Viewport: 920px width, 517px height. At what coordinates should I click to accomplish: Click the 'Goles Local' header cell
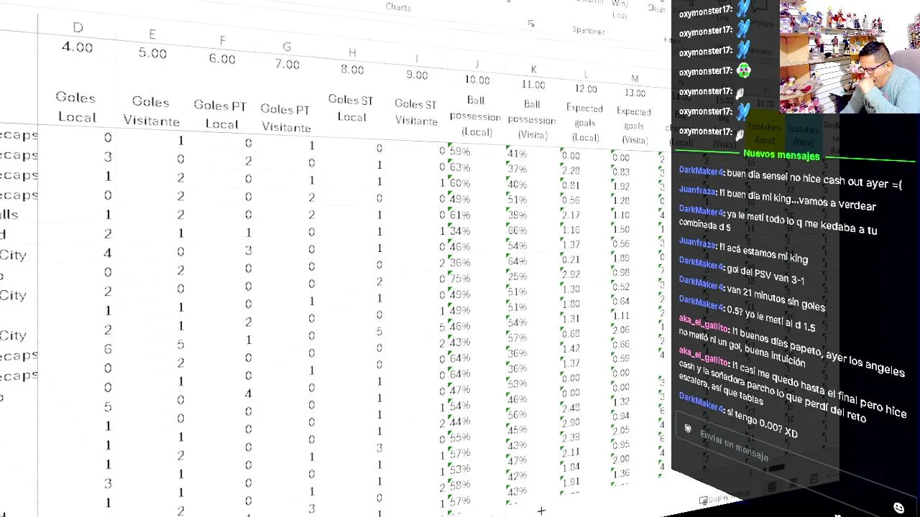pos(75,107)
